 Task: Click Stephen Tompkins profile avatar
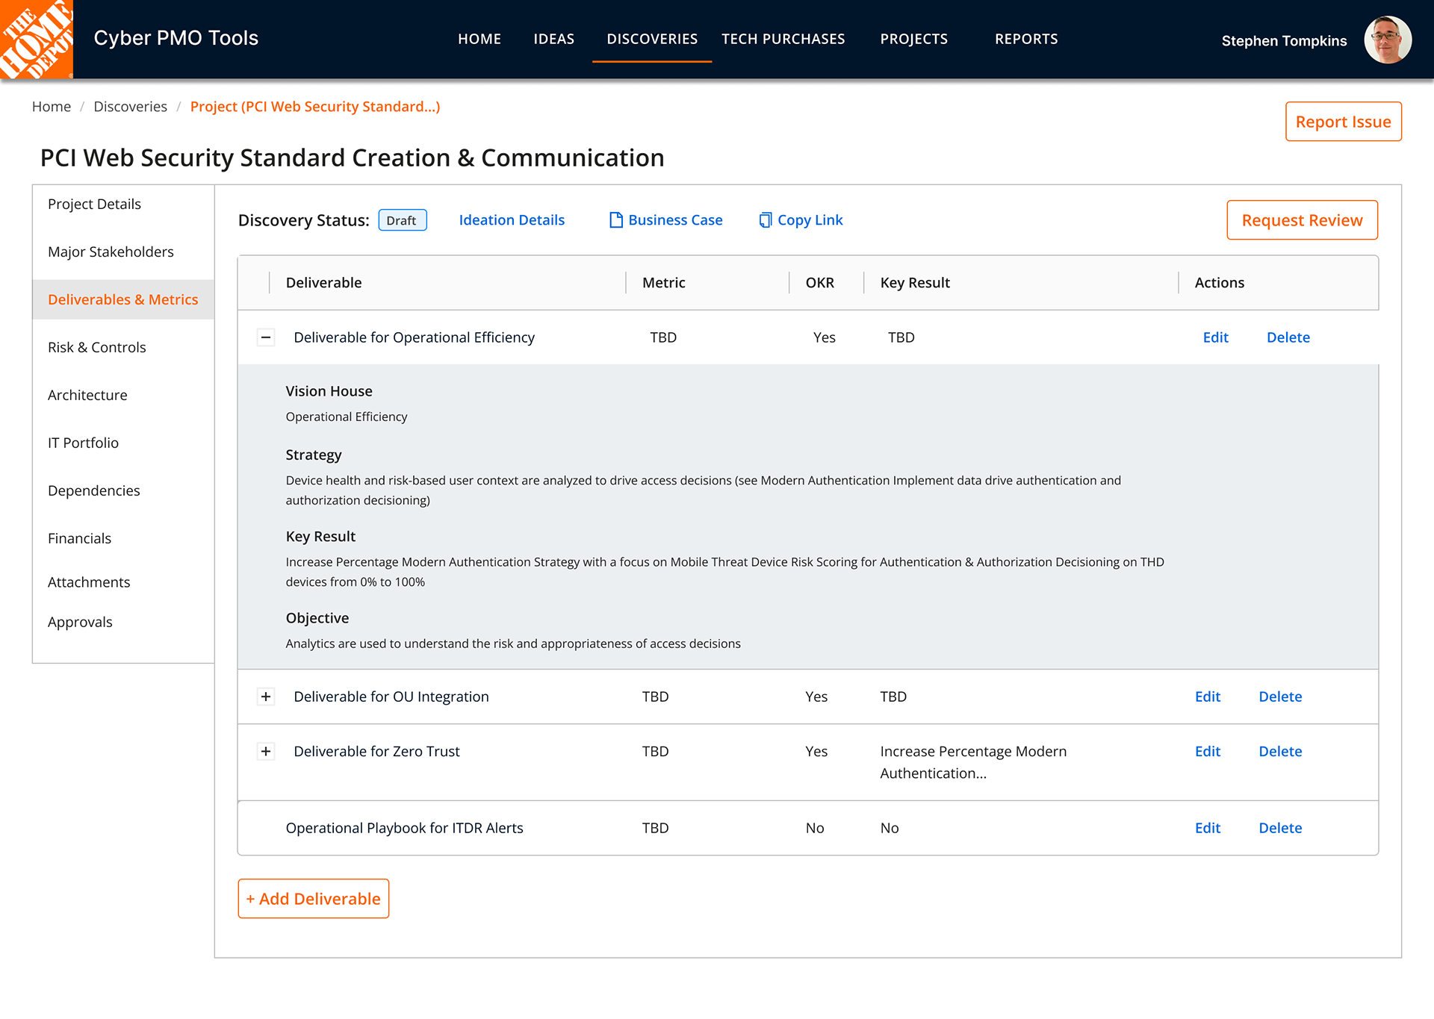click(x=1387, y=40)
